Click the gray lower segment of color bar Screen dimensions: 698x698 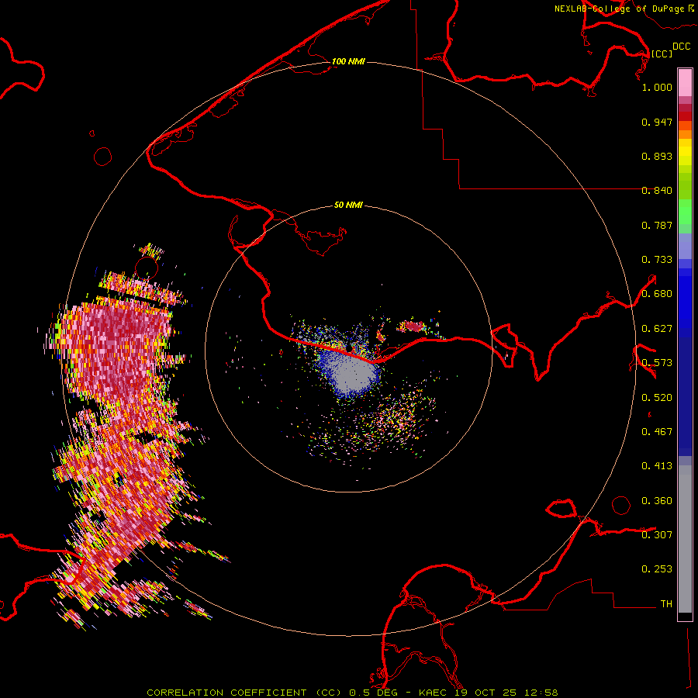(685, 539)
